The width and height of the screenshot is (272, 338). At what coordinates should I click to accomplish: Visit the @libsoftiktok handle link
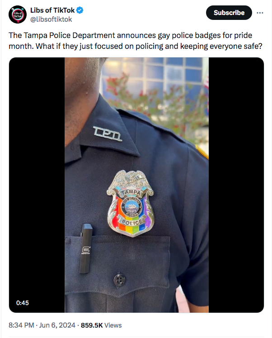pos(51,19)
